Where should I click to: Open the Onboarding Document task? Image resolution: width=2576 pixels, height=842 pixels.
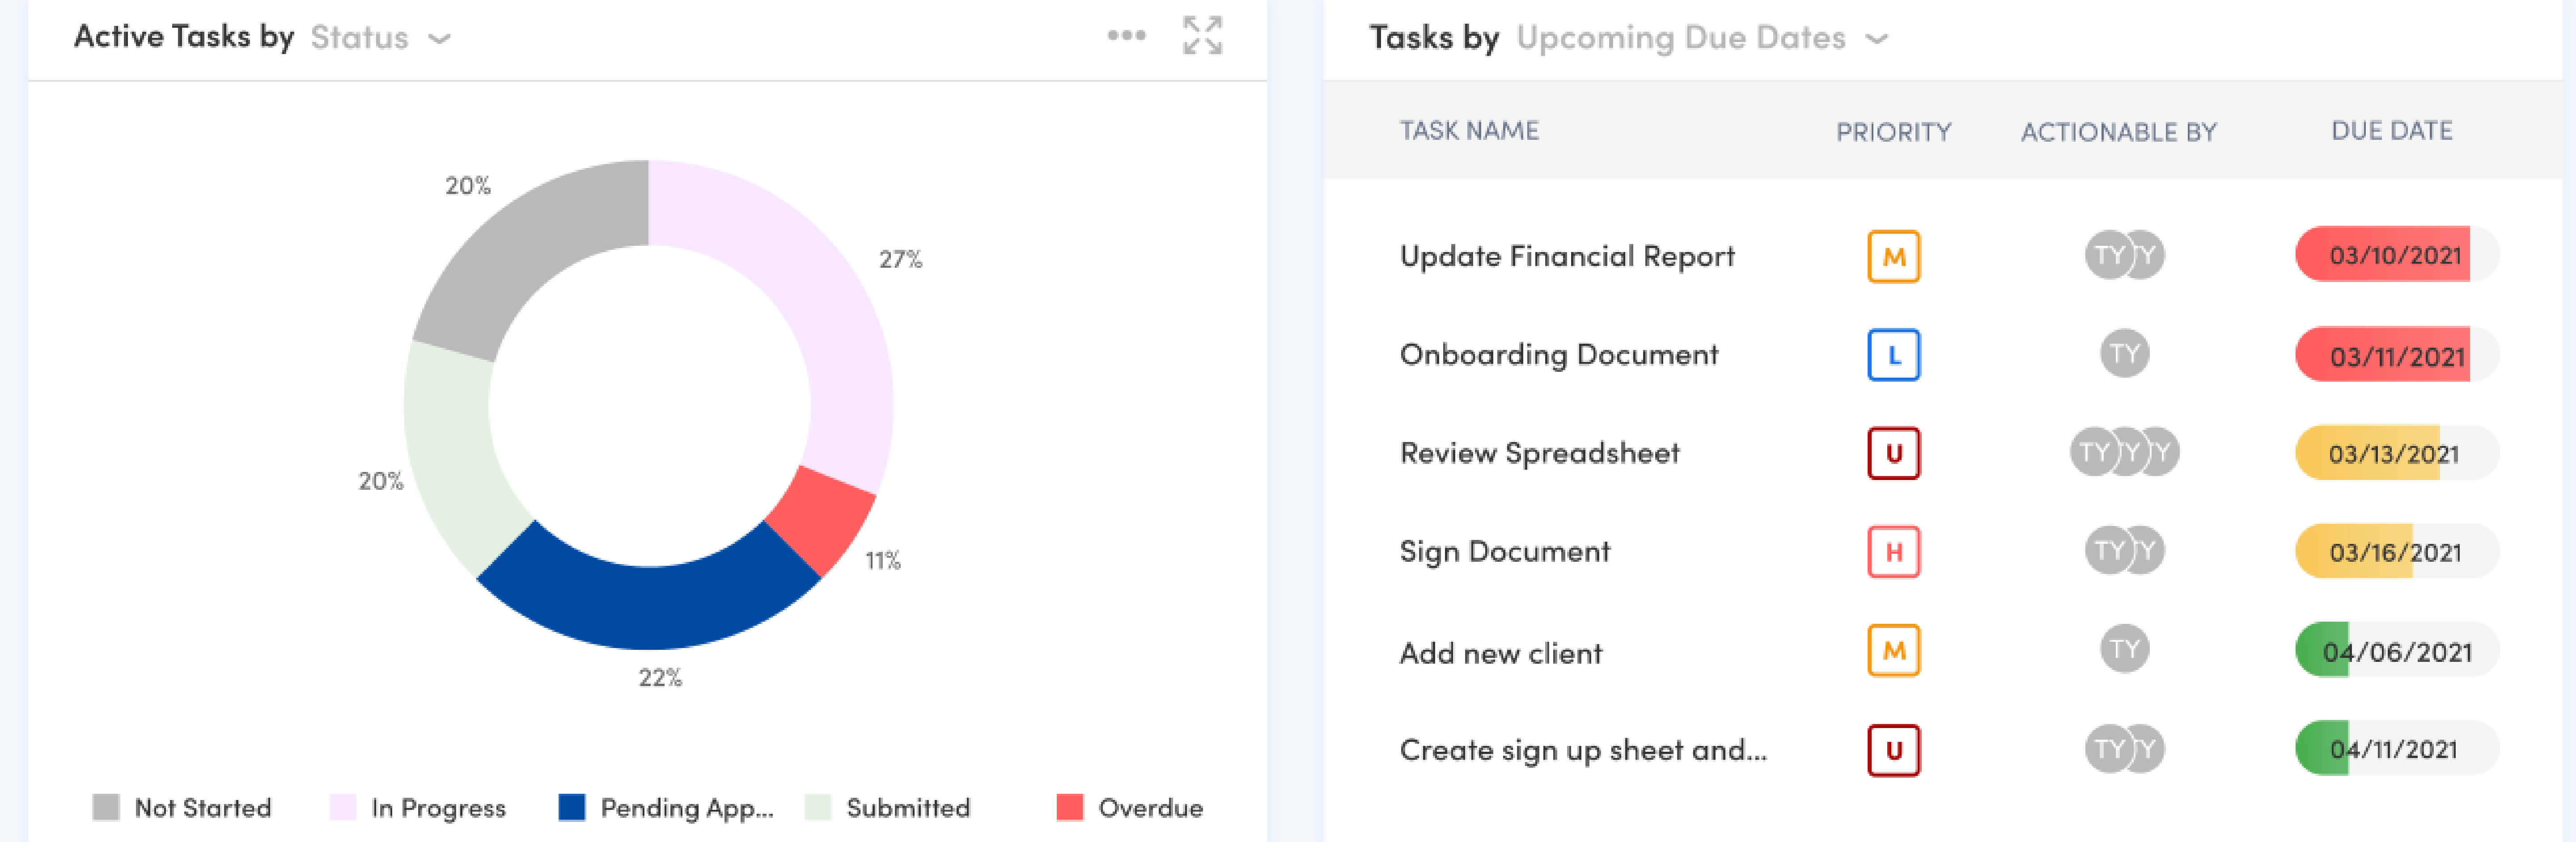1559,354
